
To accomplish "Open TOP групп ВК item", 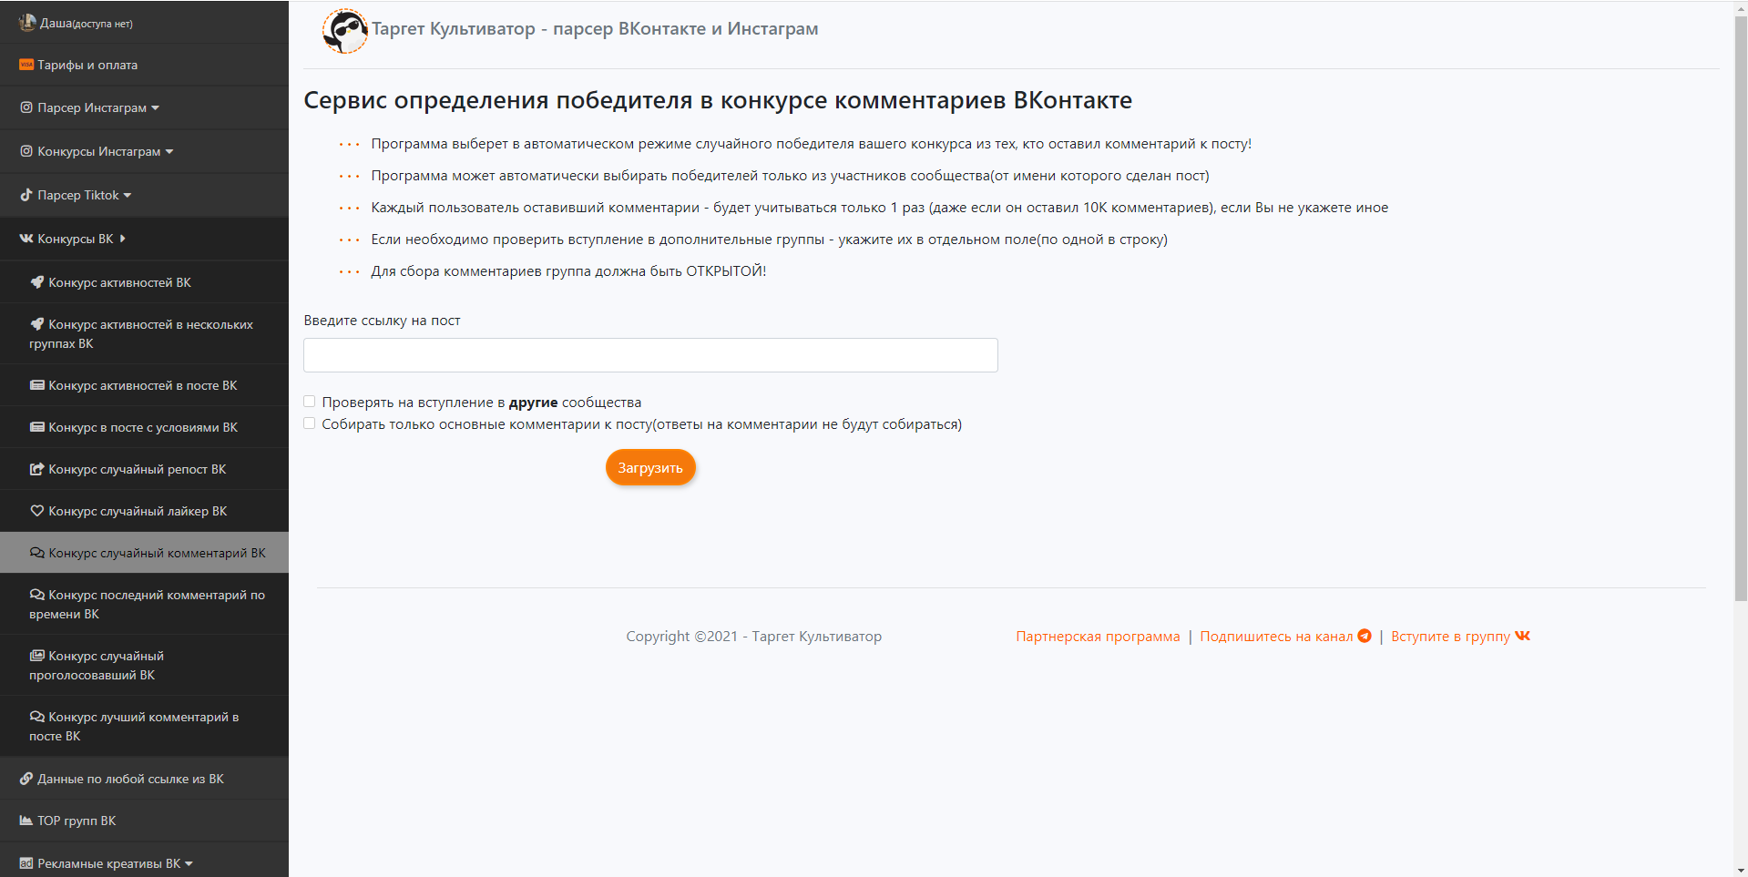I will [x=144, y=821].
